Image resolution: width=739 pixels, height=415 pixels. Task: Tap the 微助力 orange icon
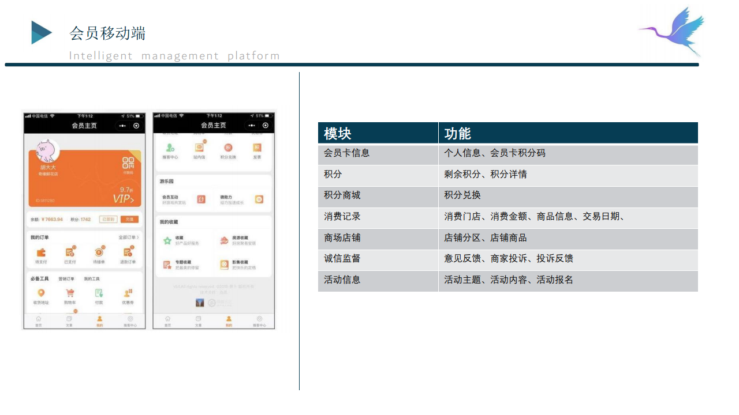point(259,199)
